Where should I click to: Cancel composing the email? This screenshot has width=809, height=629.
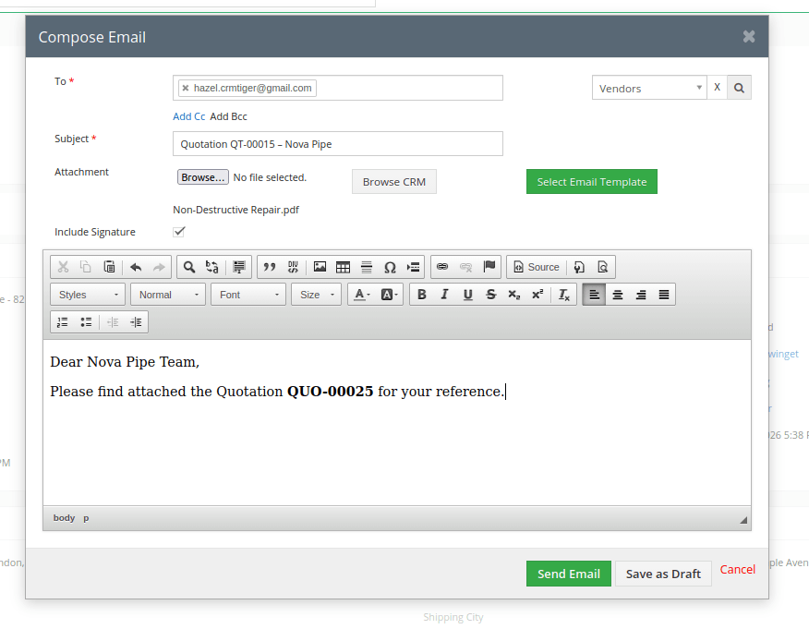[x=737, y=569]
